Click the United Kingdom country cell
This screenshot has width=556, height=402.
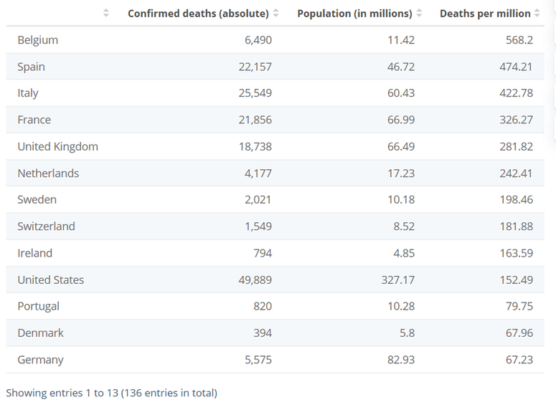tap(58, 146)
